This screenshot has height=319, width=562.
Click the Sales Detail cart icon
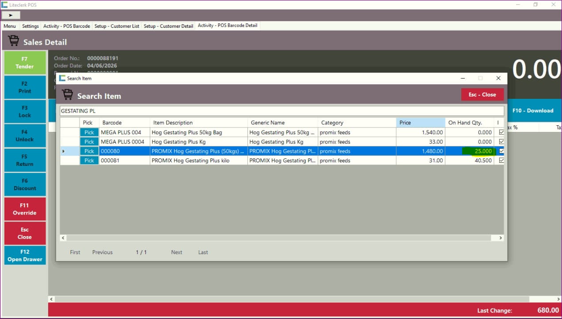point(14,41)
